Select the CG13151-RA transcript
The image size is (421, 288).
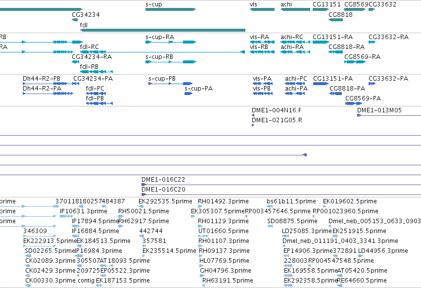tap(321, 42)
